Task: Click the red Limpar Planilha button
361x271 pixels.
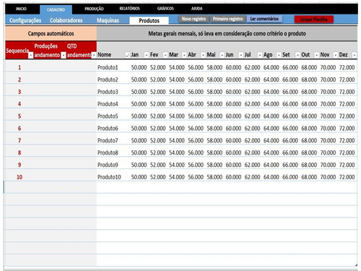Action: click(x=314, y=20)
